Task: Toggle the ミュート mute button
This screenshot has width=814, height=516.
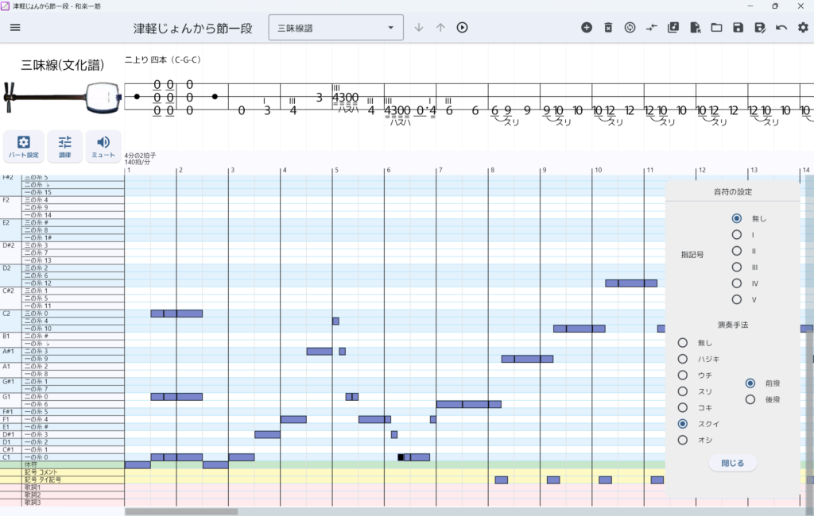Action: 103,146
